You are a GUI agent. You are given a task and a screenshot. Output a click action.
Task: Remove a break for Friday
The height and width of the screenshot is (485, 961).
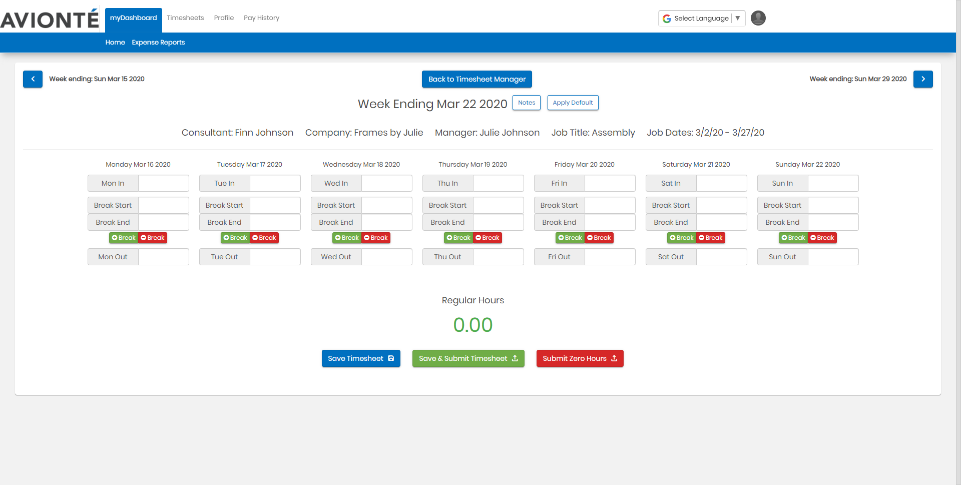[599, 238]
